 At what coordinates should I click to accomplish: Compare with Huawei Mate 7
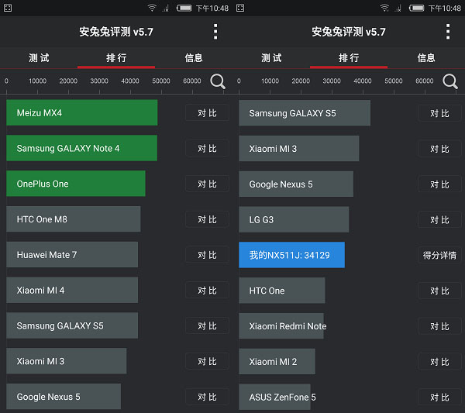pyautogui.click(x=207, y=255)
